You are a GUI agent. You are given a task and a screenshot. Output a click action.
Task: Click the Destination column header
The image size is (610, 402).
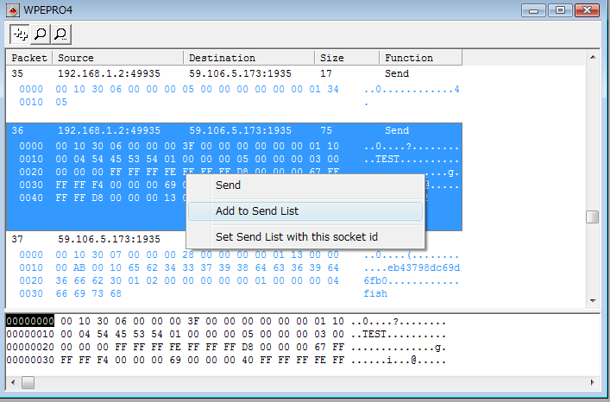tap(248, 58)
